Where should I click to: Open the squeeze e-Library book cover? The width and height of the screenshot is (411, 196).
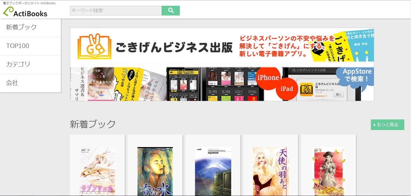tap(213, 171)
